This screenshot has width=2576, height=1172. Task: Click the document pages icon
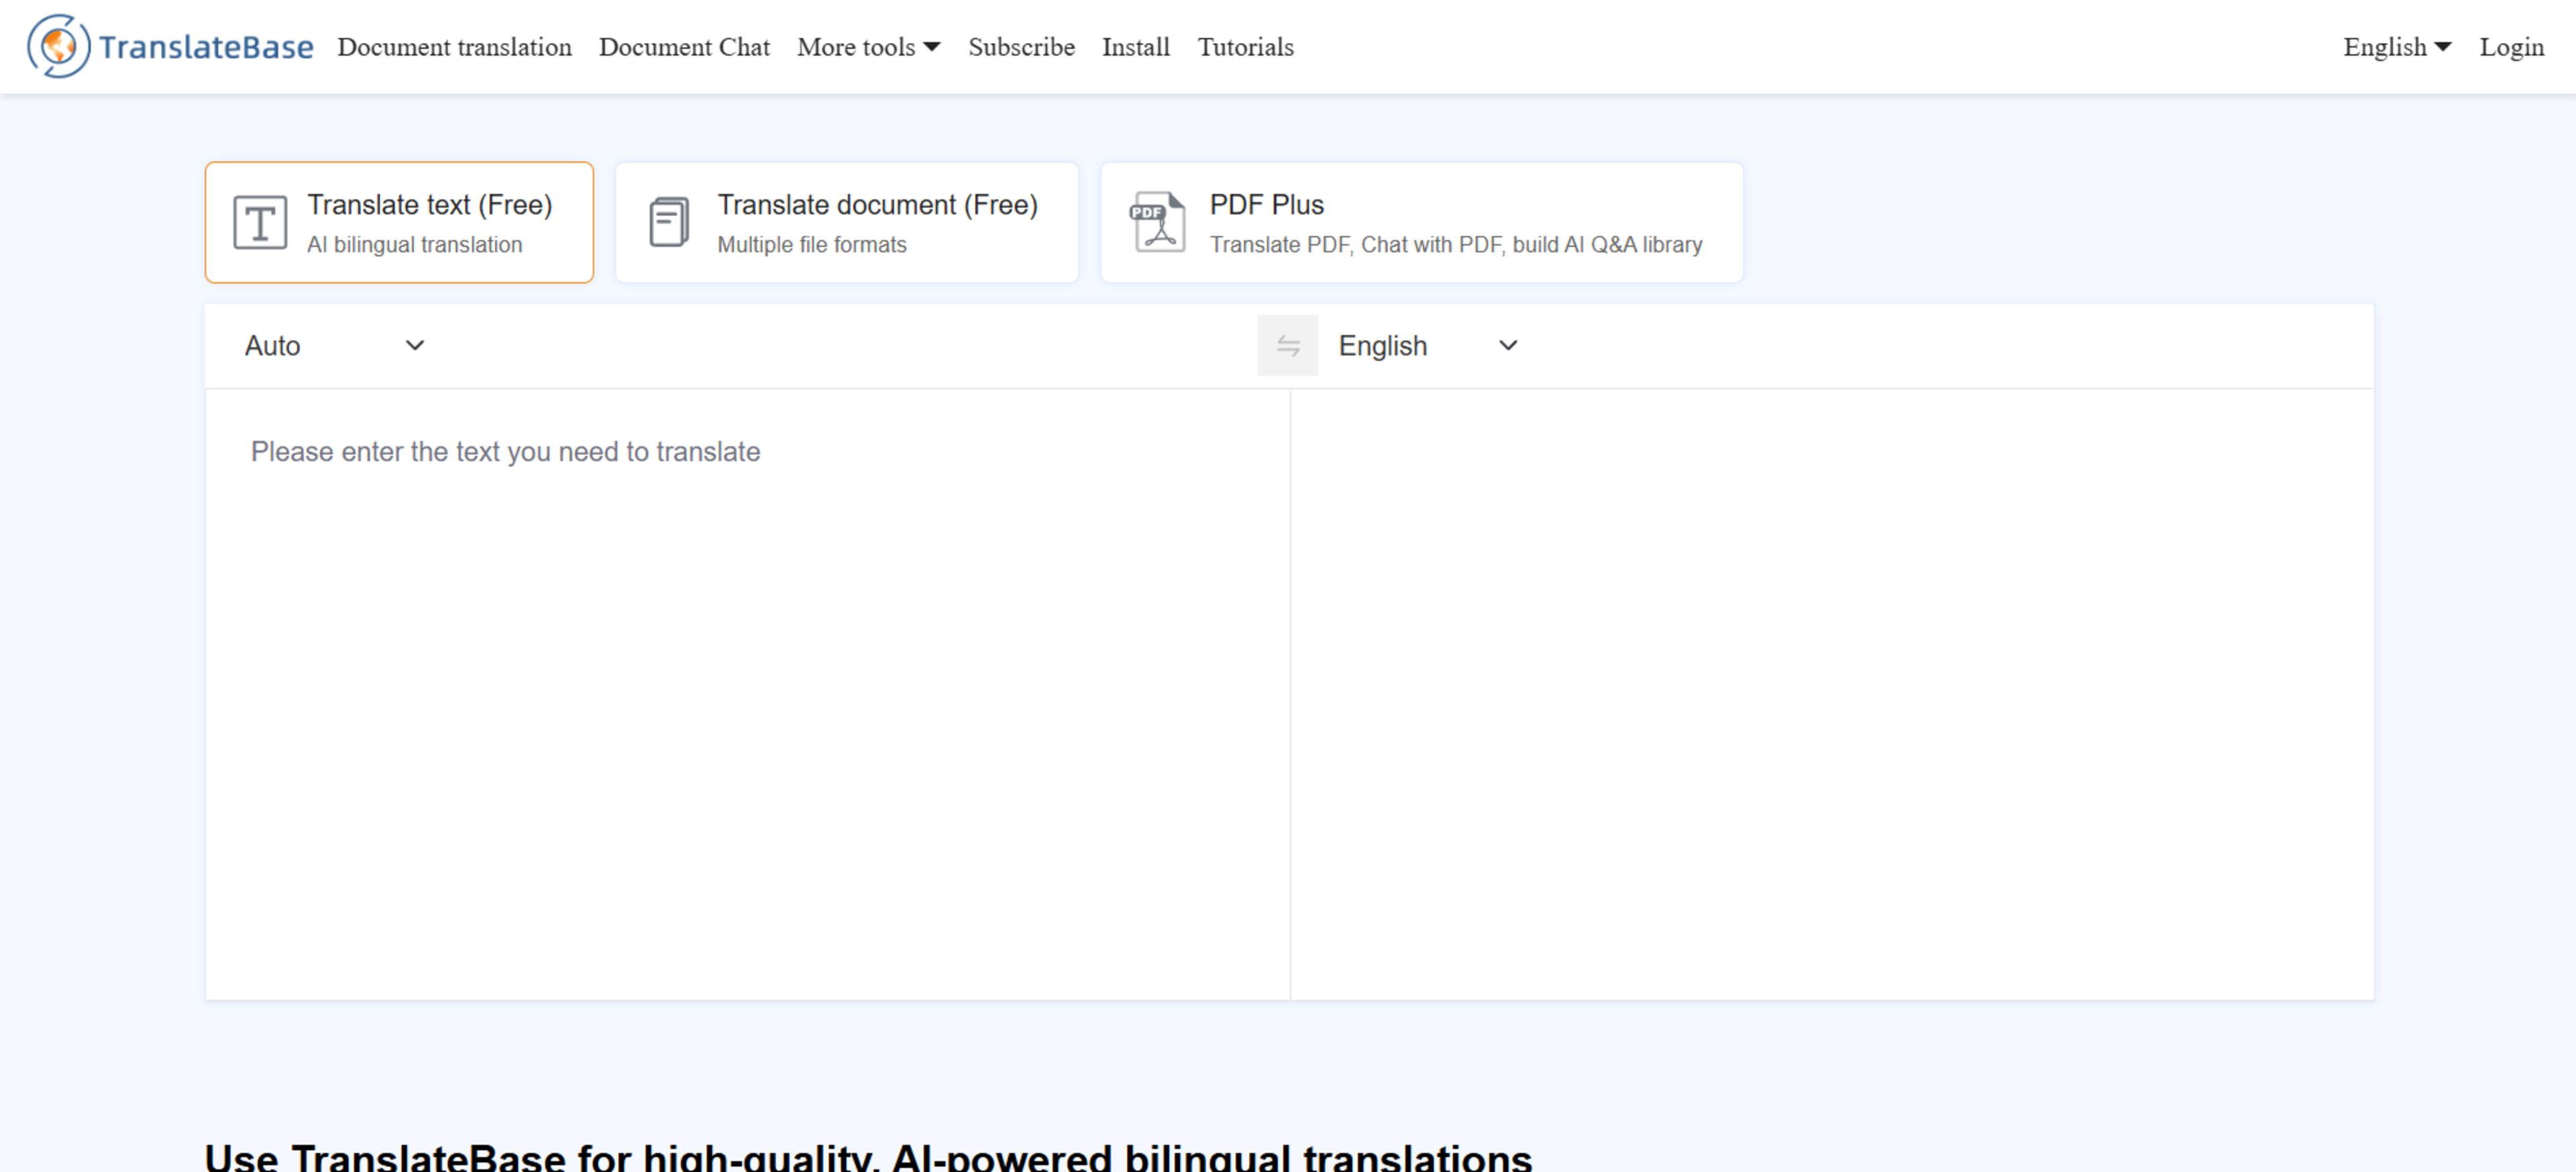(668, 222)
